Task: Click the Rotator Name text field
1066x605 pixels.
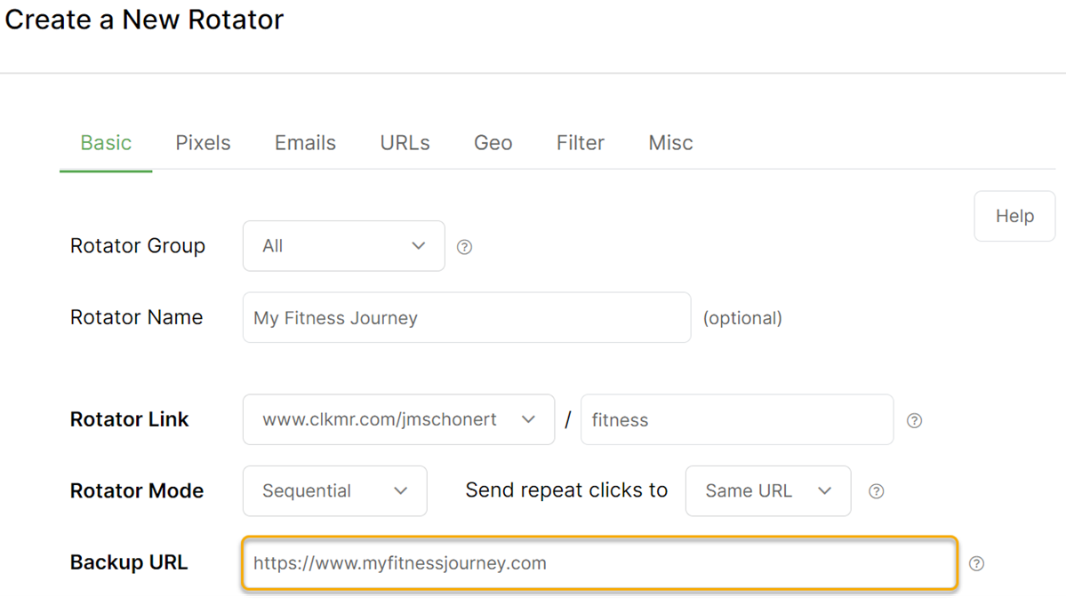Action: point(466,318)
